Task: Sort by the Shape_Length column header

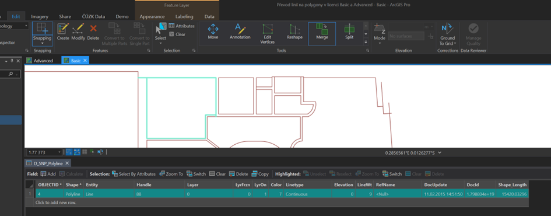Action: coord(513,184)
